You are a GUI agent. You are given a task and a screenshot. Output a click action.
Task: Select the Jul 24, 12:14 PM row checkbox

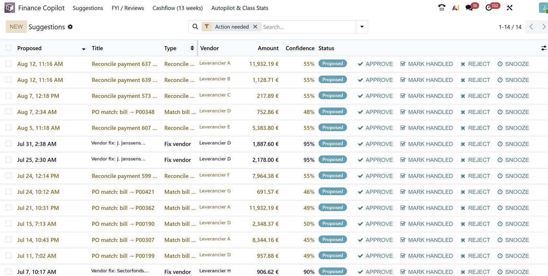point(9,176)
